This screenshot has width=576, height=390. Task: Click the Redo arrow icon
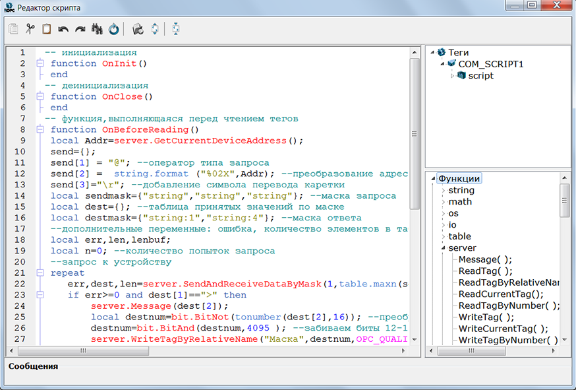pos(80,29)
